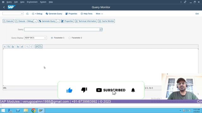Click the Save as local file icon
This screenshot has height=113, width=202.
41,47
